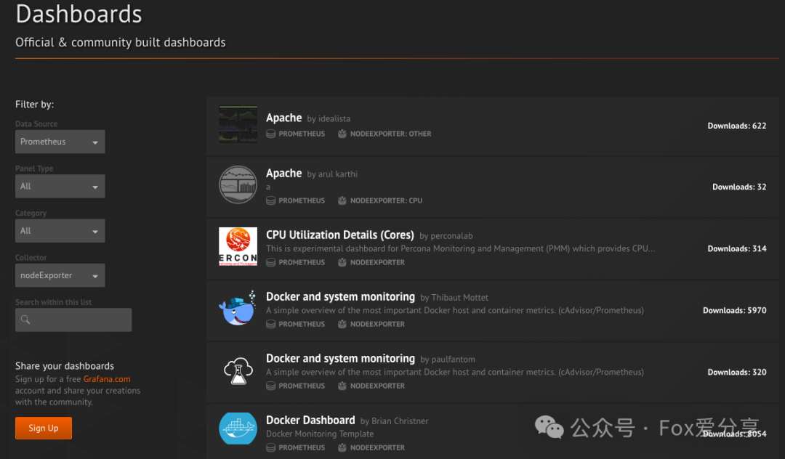Click the PROMETHEUS tag label in the CPU Utilization row
785x459 pixels.
[x=302, y=262]
